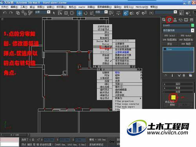196x147 pixels.
Task: Click the X coordinate input field
Action: pyautogui.click(x=49, y=140)
